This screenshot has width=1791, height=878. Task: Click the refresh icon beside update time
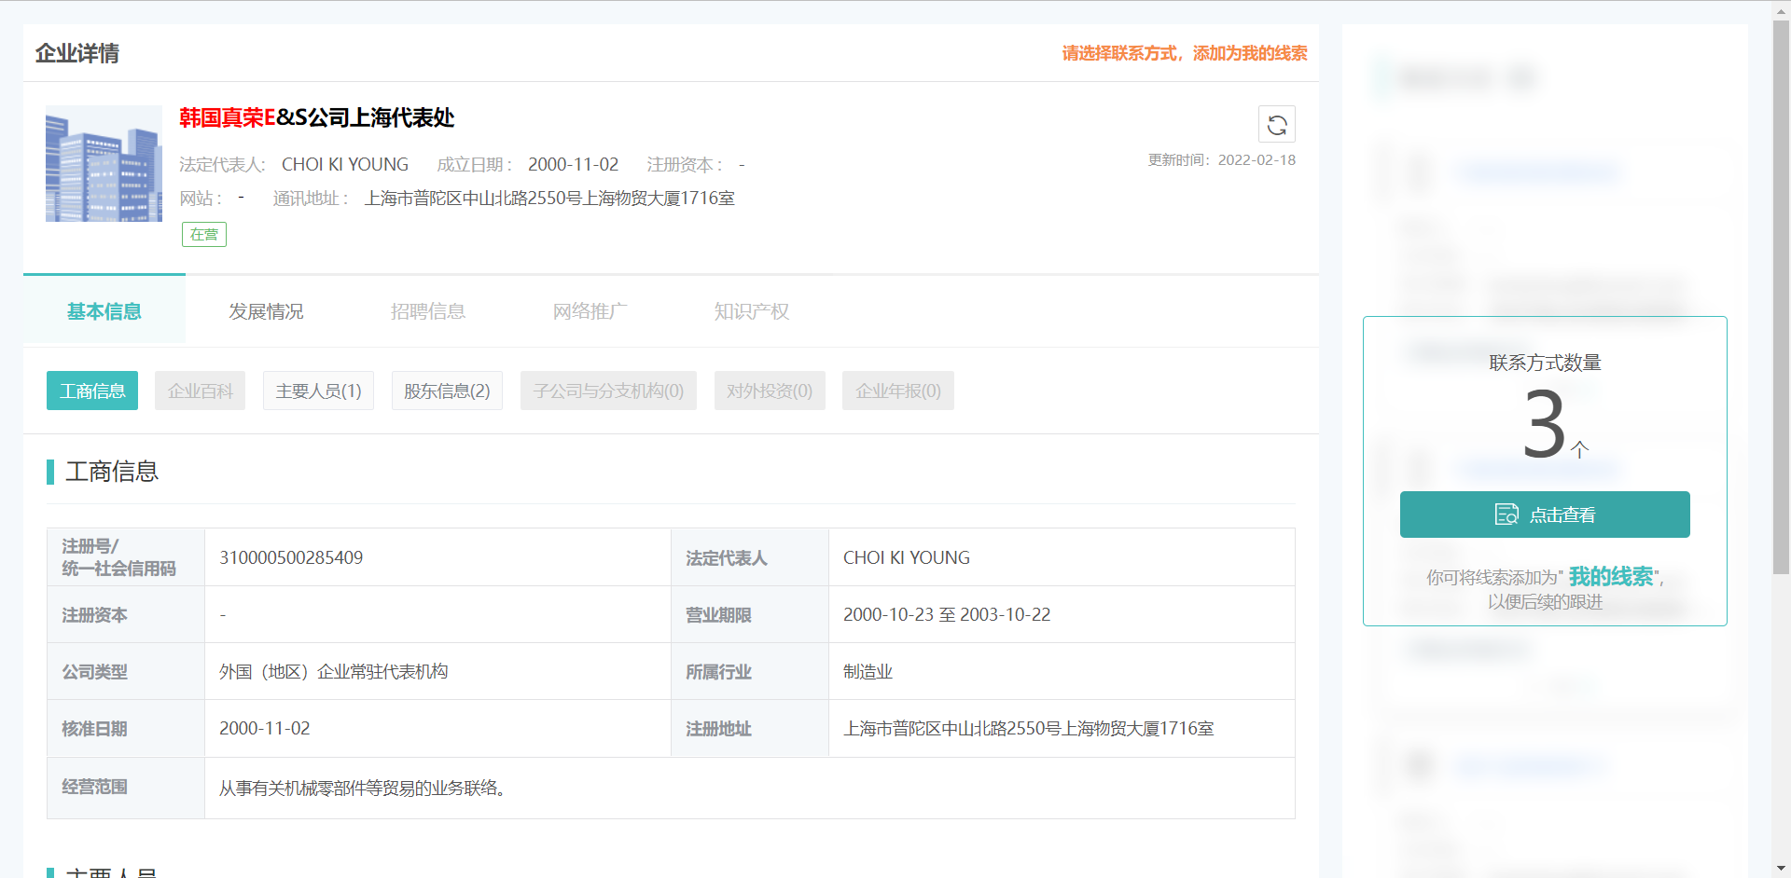click(1277, 124)
